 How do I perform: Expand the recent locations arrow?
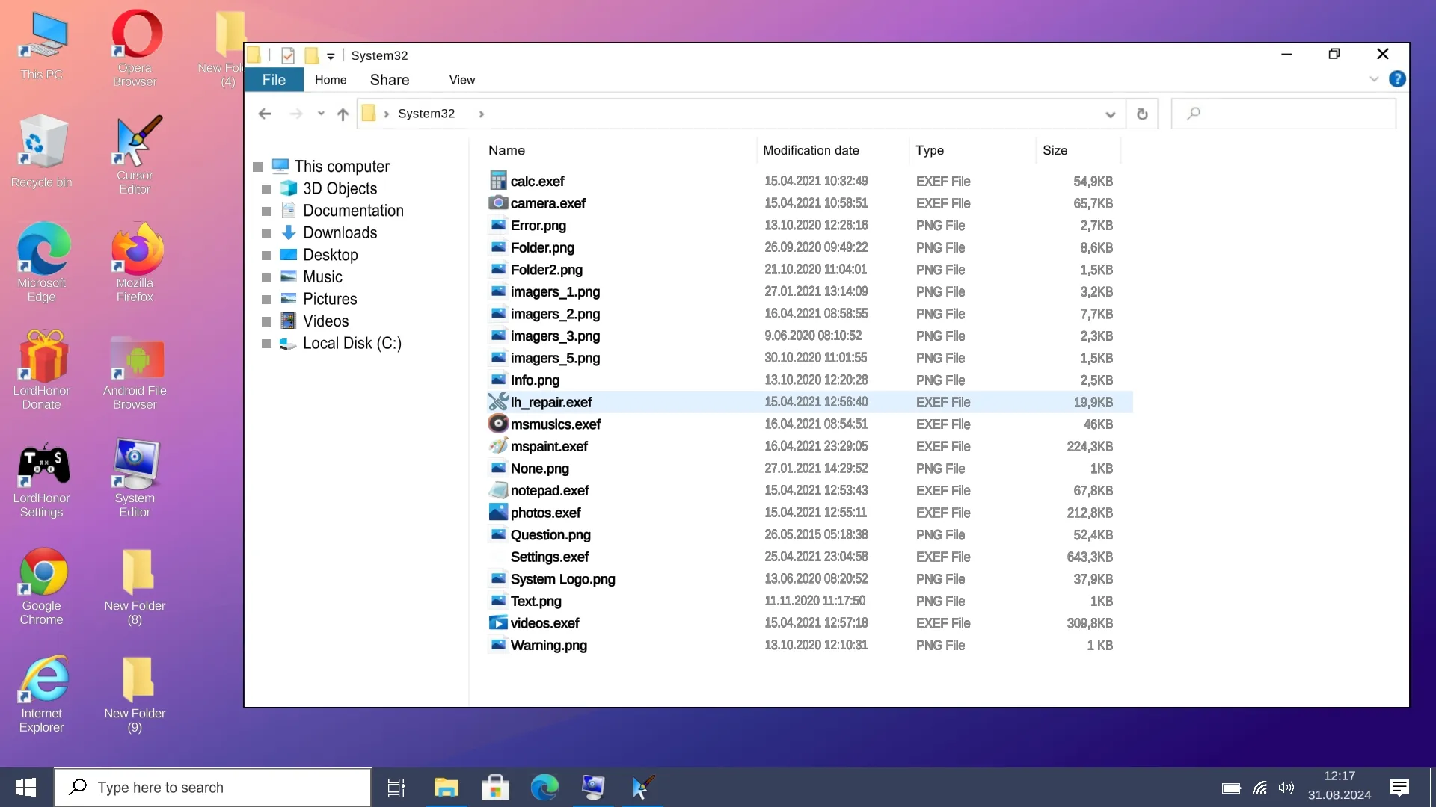point(321,114)
